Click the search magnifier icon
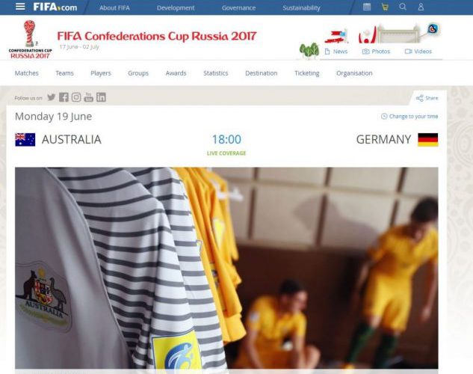This screenshot has width=473, height=374. point(403,7)
